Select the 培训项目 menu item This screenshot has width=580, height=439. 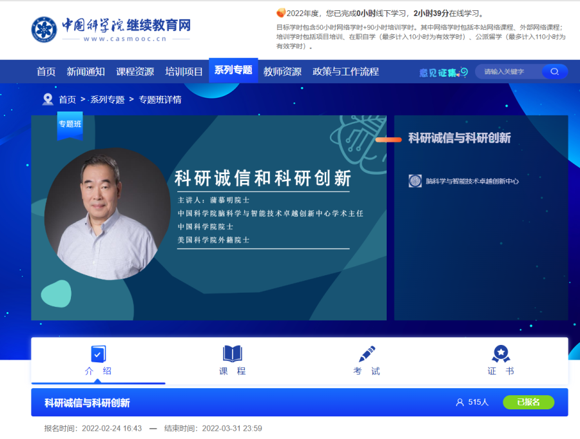click(x=184, y=72)
